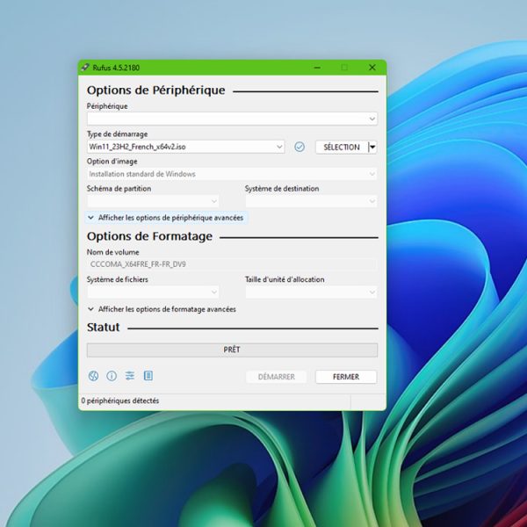Open the Système de fichiers dropdown
Image resolution: width=527 pixels, height=527 pixels.
153,292
